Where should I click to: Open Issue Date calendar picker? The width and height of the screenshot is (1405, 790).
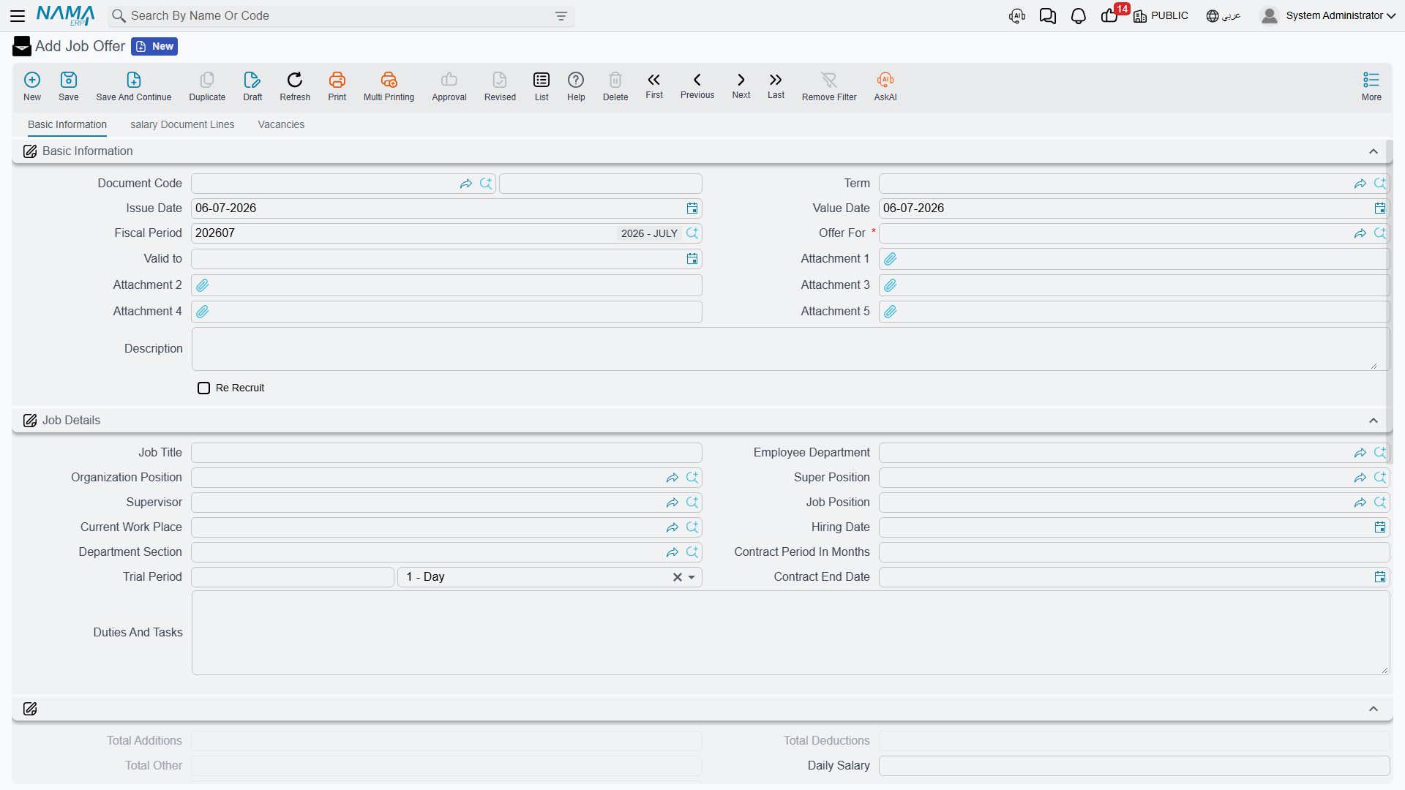coord(692,208)
